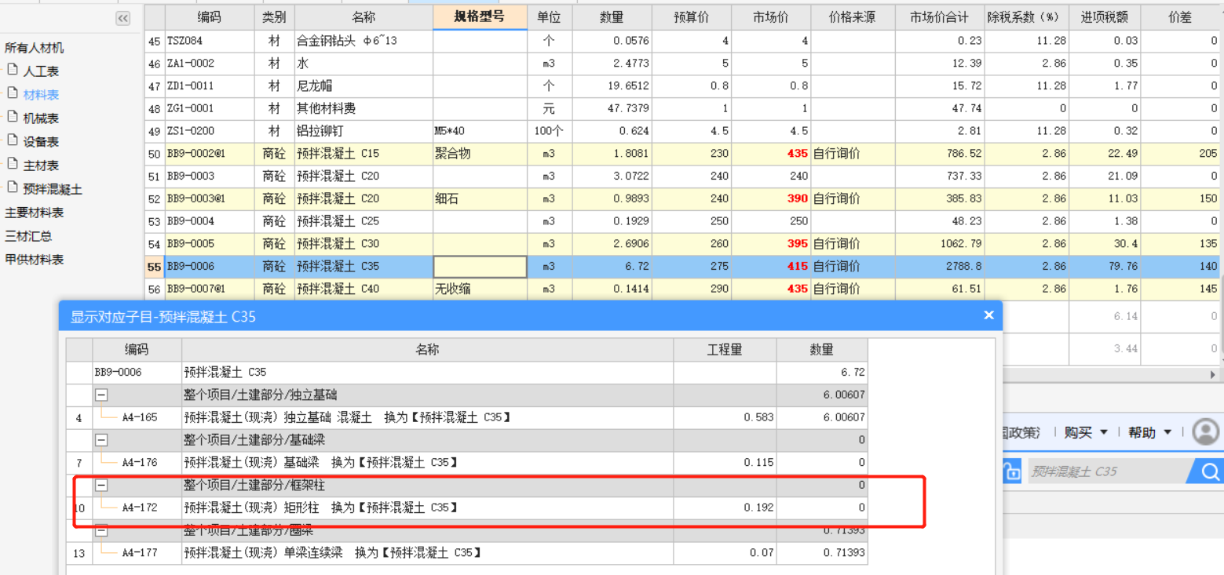Screen dimensions: 1224x575
Task: Click the 进项税额 column header
Action: click(1105, 17)
